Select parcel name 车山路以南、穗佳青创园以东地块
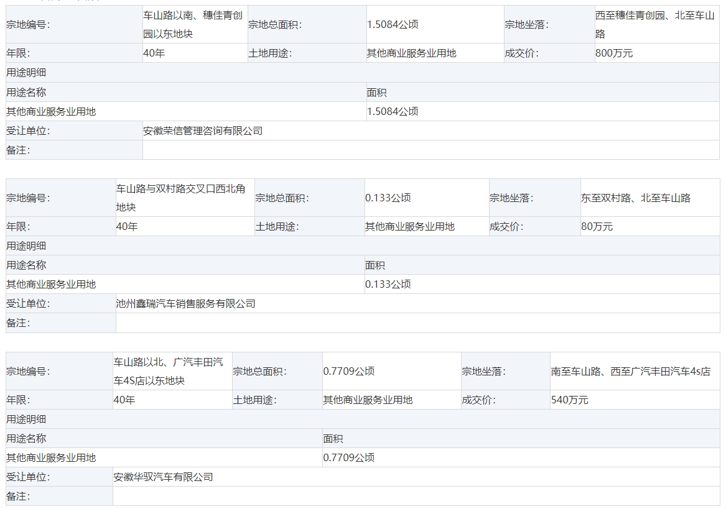 tap(193, 24)
